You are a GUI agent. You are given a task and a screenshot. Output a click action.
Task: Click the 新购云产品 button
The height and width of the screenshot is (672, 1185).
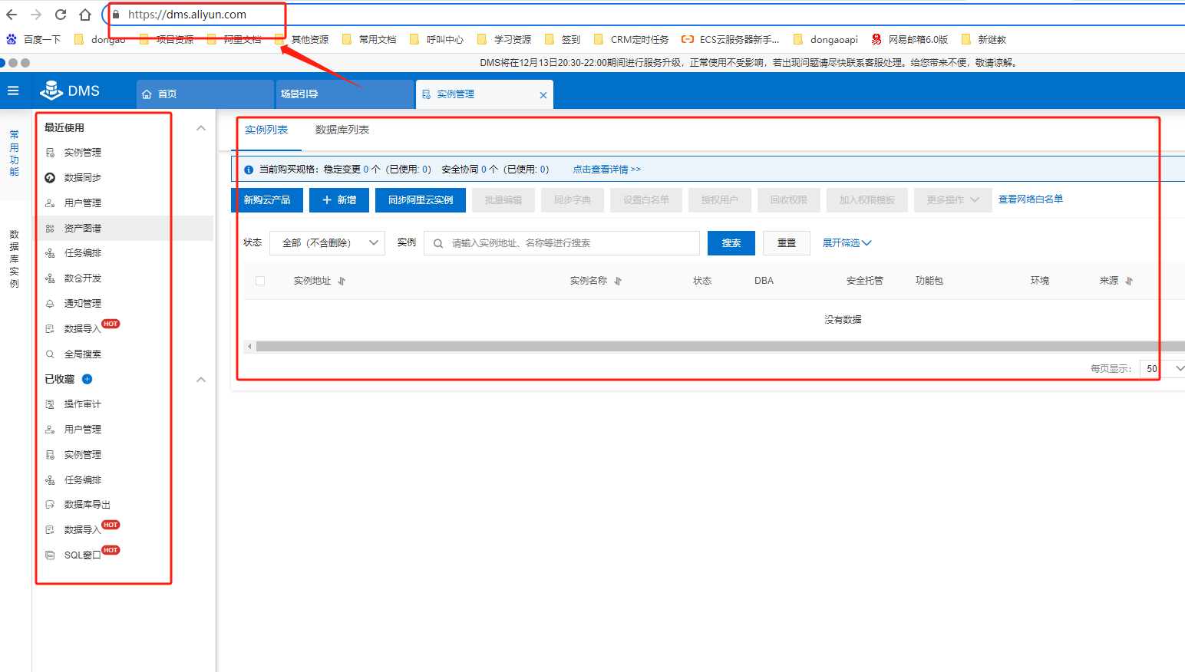(x=267, y=200)
